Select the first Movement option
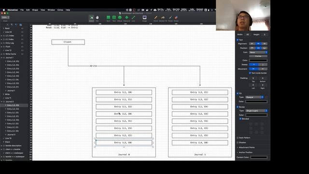 coord(253,69)
